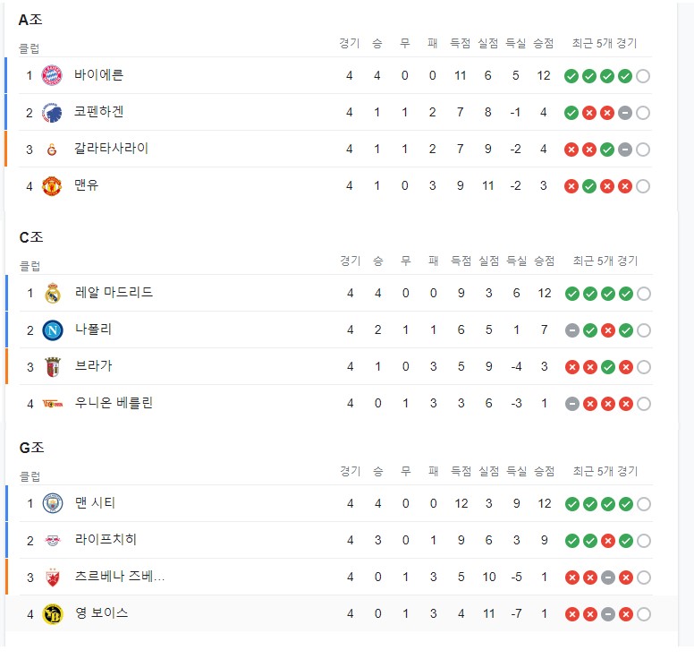694x659 pixels.
Task: Click the Copenhagen club crest icon
Action: point(52,112)
